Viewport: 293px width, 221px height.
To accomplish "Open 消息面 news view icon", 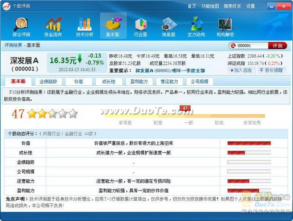I will coord(168,27).
